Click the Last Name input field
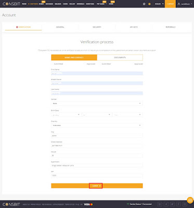This screenshot has height=208, width=194. (x=97, y=93)
